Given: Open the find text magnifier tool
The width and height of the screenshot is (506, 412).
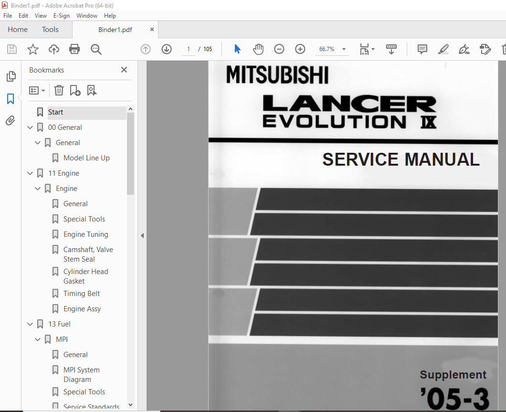Looking at the screenshot, I should click(x=96, y=49).
